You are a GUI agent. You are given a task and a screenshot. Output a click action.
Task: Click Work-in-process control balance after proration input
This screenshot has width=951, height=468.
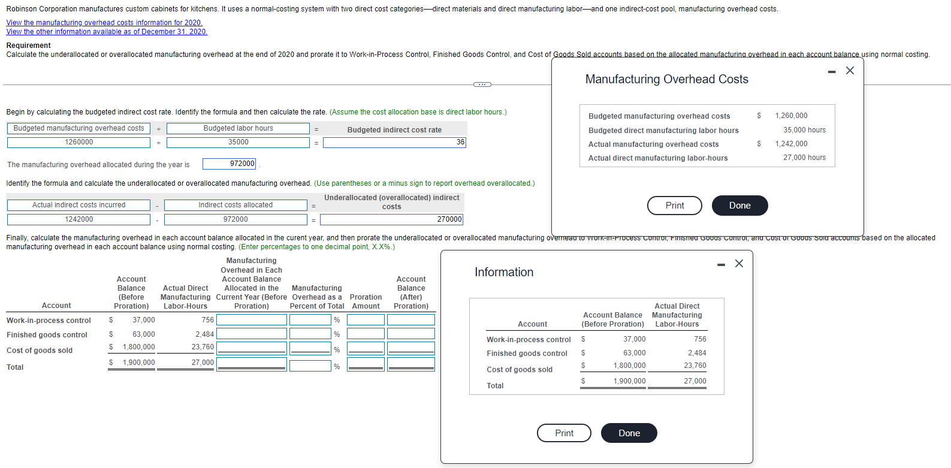tap(411, 320)
